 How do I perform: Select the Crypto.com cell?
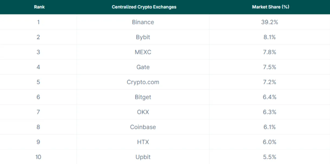[143, 82]
